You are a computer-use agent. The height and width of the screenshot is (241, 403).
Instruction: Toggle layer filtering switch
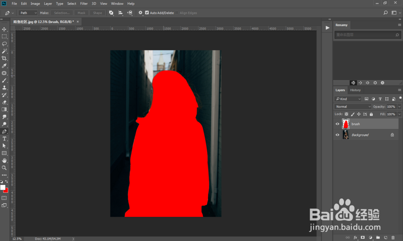[400, 99]
